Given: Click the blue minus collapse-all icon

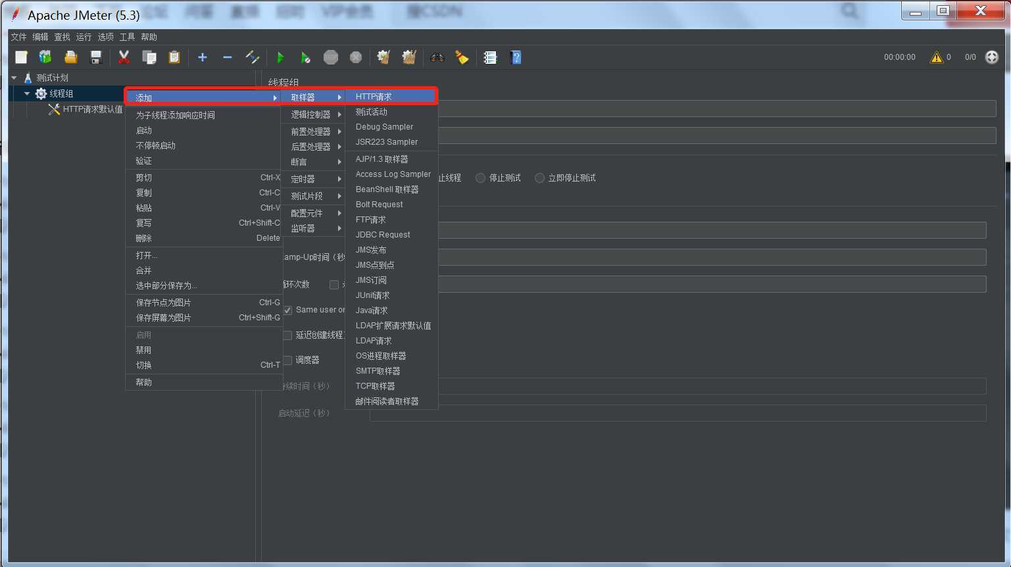Looking at the screenshot, I should 228,58.
